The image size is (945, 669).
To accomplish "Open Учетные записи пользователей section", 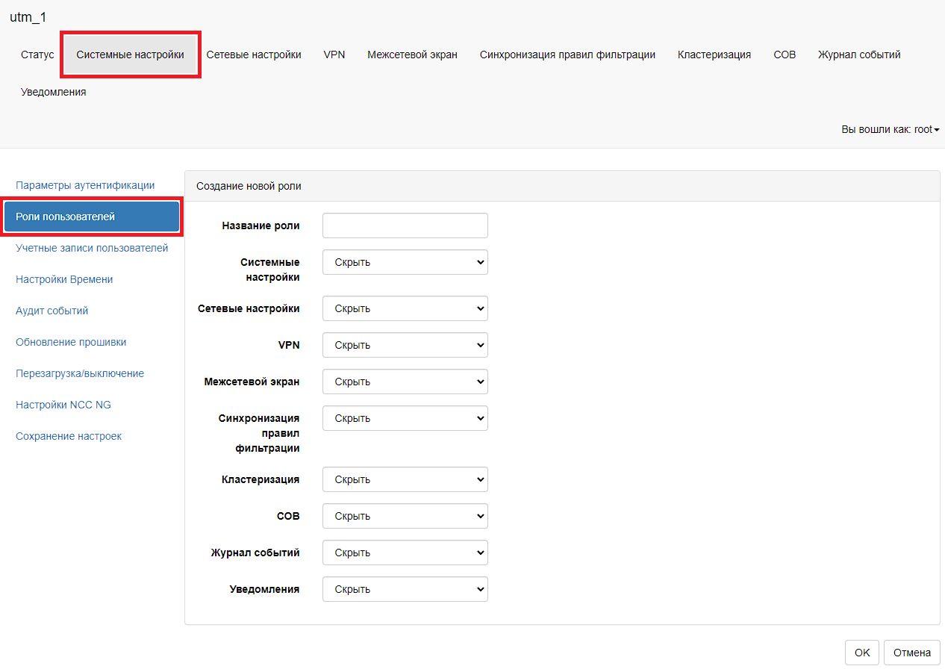I will point(92,248).
